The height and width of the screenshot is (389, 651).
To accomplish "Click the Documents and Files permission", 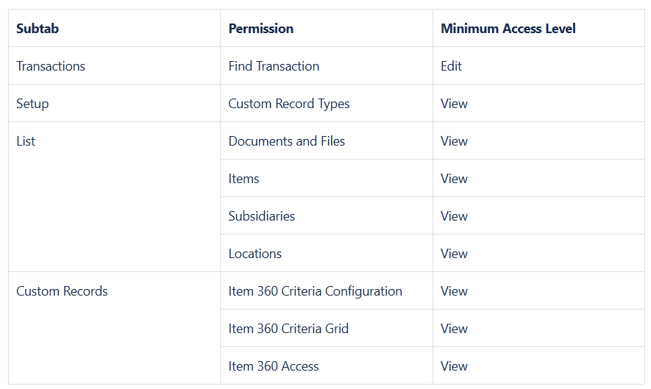I will click(286, 141).
